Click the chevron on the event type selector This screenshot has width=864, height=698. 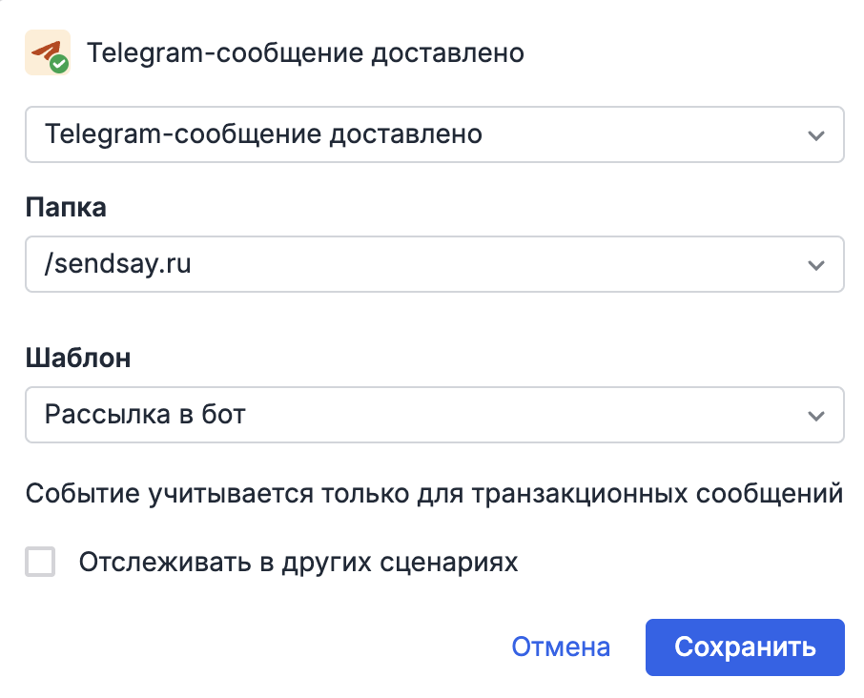816,134
